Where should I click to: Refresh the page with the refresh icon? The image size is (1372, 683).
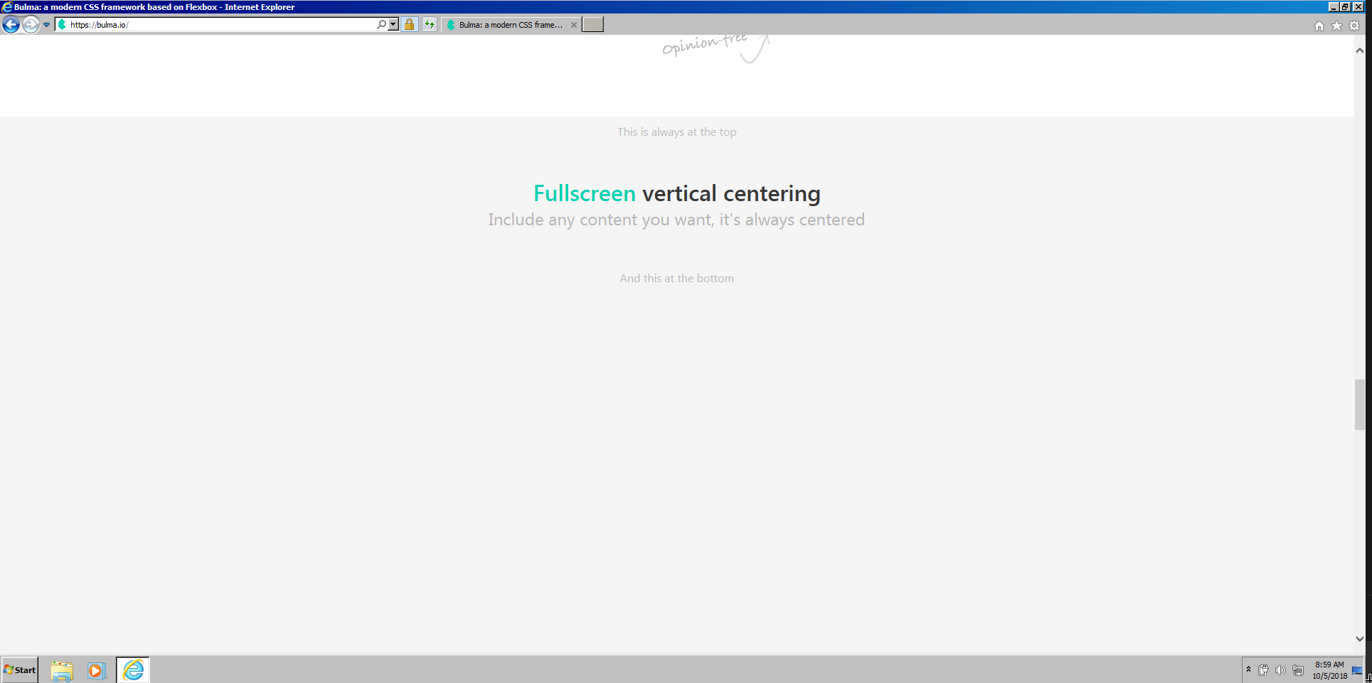(x=430, y=24)
